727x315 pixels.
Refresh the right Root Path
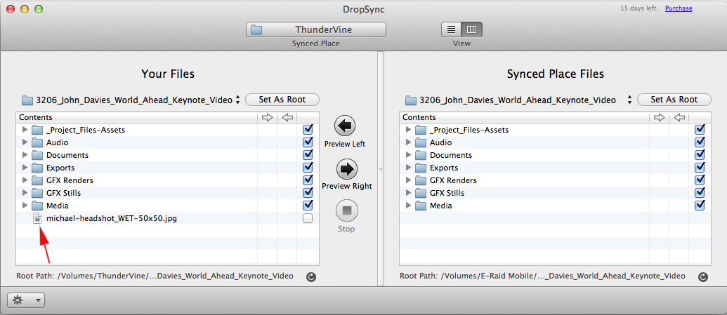point(703,277)
